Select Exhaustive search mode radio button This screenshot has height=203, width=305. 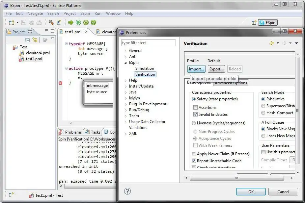pyautogui.click(x=263, y=99)
